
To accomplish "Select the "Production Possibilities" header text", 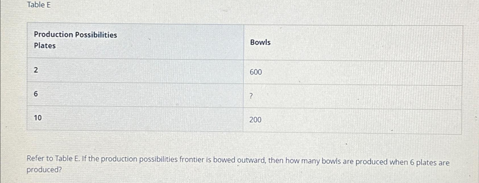I will (75, 35).
